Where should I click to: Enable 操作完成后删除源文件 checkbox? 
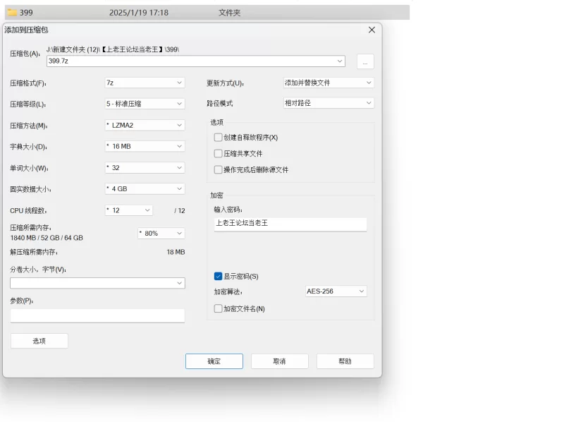tap(218, 169)
